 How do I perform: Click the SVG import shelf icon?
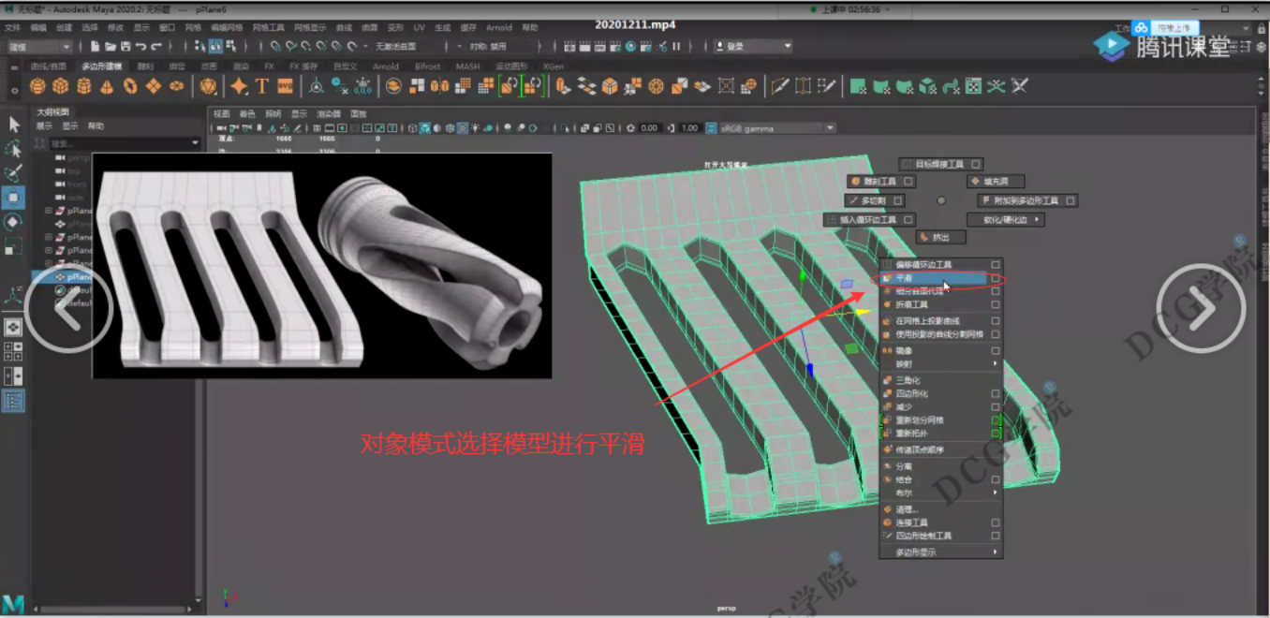pyautogui.click(x=285, y=86)
